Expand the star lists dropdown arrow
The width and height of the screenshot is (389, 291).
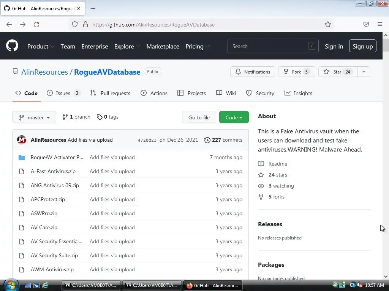pyautogui.click(x=364, y=72)
